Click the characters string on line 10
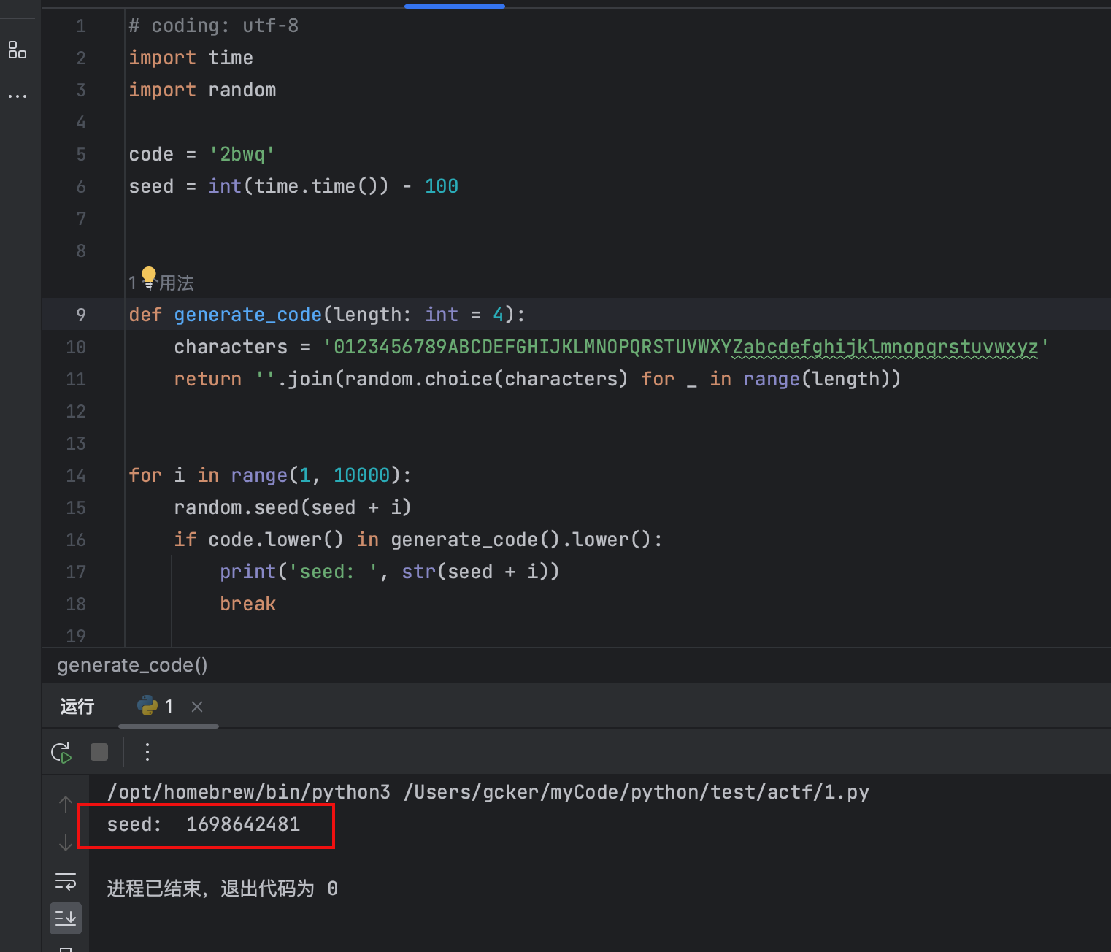The height and width of the screenshot is (952, 1111). coord(686,347)
